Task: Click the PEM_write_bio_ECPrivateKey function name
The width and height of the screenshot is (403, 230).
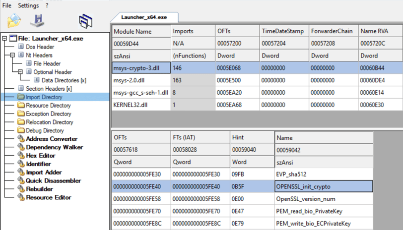Action: click(313, 224)
